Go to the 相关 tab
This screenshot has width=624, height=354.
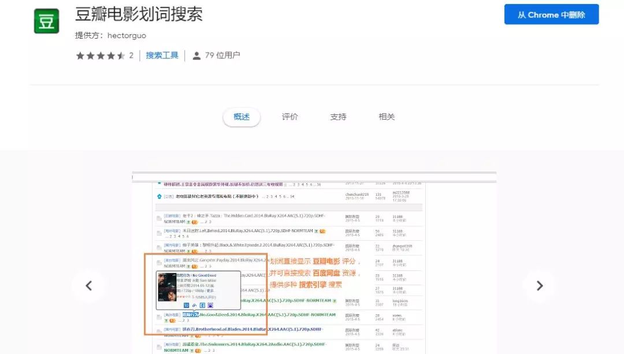coord(387,117)
